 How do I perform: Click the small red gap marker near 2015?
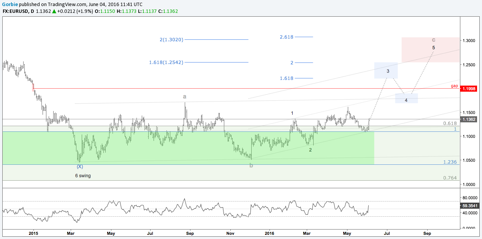pyautogui.click(x=33, y=87)
